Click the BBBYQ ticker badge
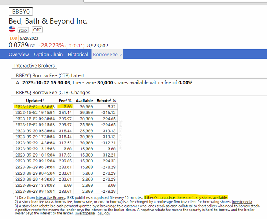The image size is (267, 219). 21,11
